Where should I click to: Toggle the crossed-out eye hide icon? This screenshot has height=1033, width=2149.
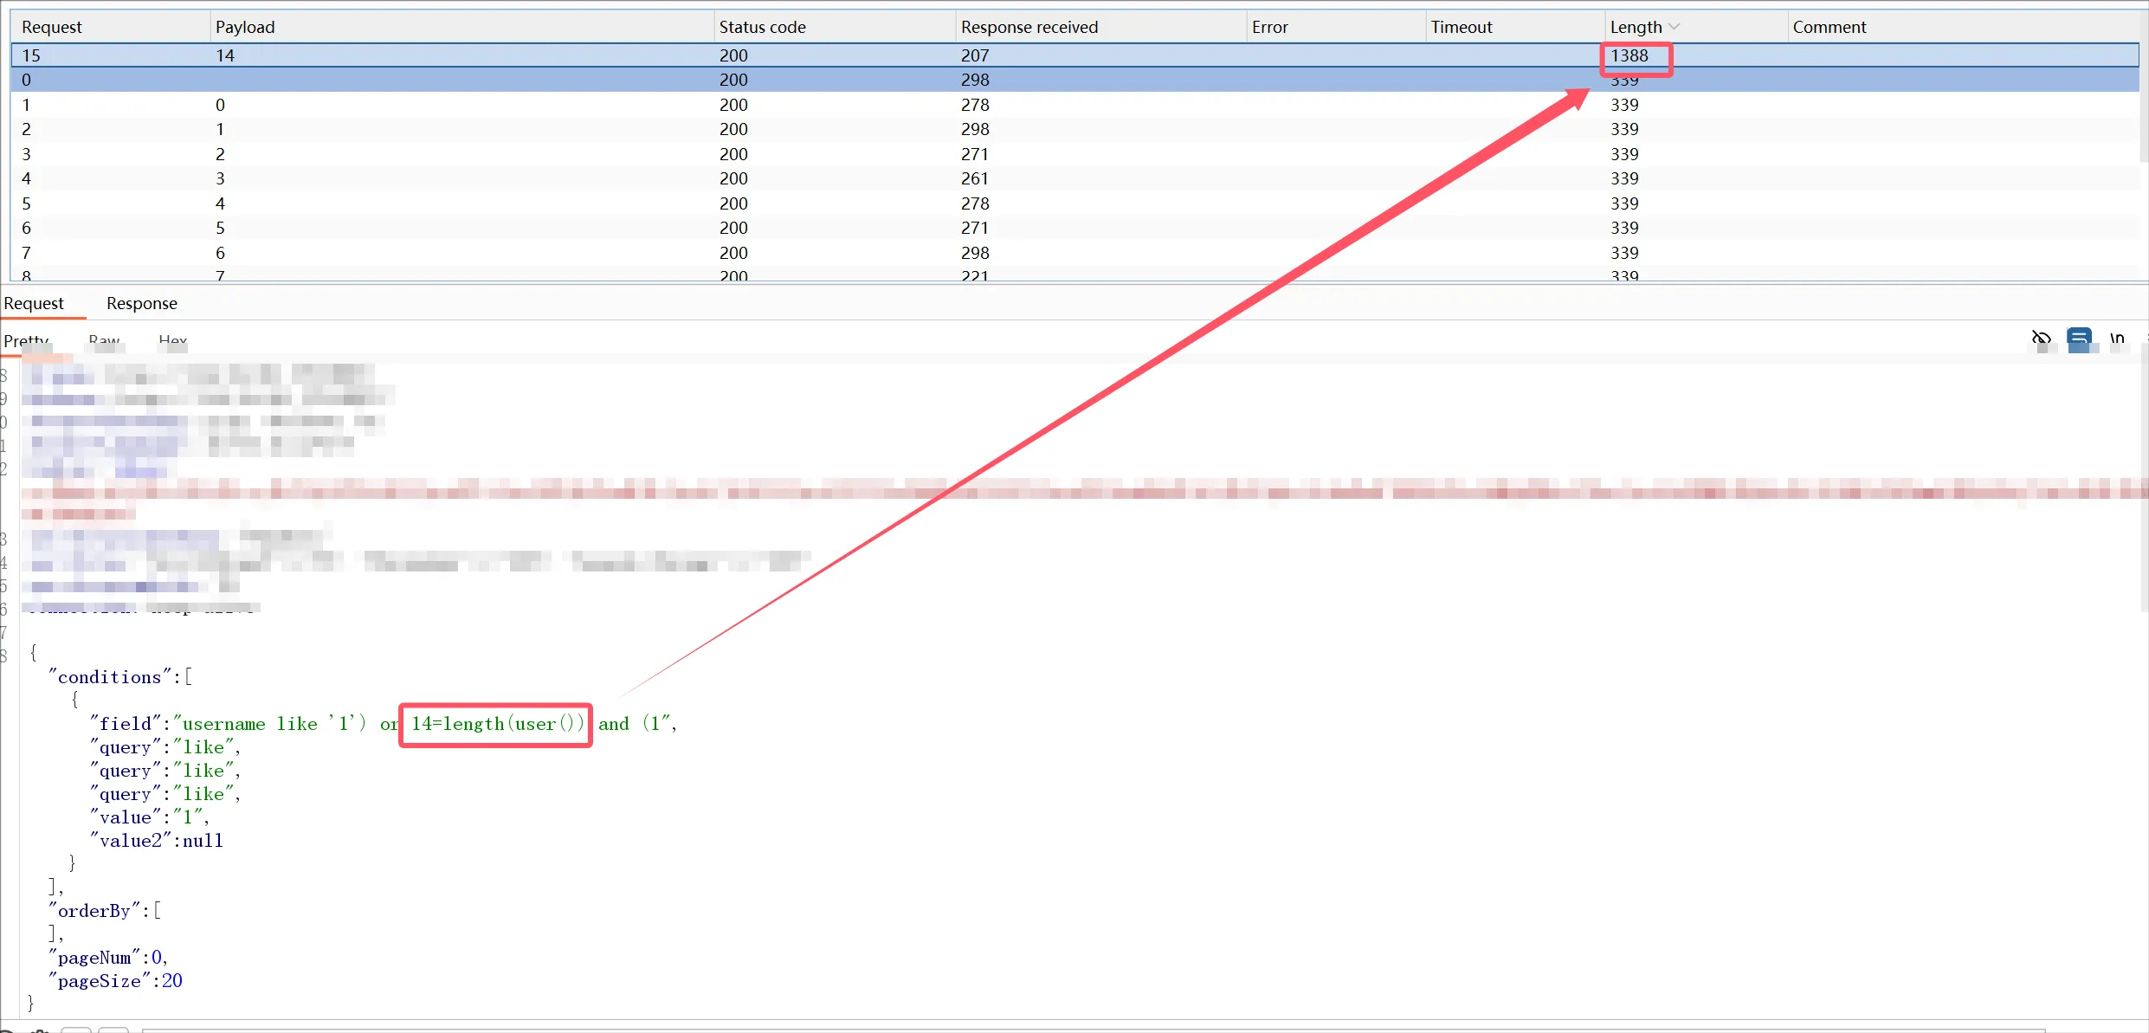click(x=2042, y=339)
